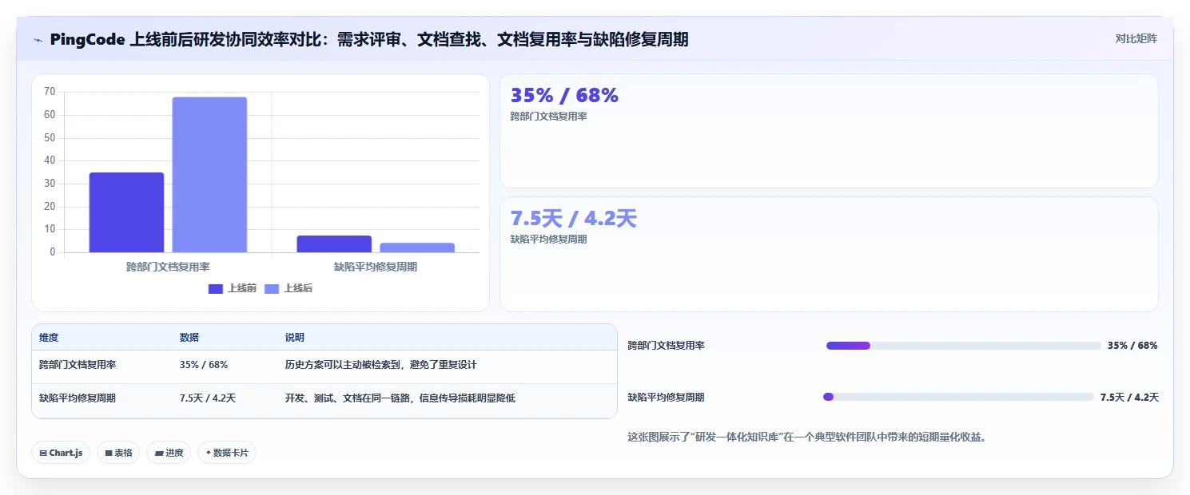Click the lightning icon before PingCode title
The image size is (1190, 495).
38,40
